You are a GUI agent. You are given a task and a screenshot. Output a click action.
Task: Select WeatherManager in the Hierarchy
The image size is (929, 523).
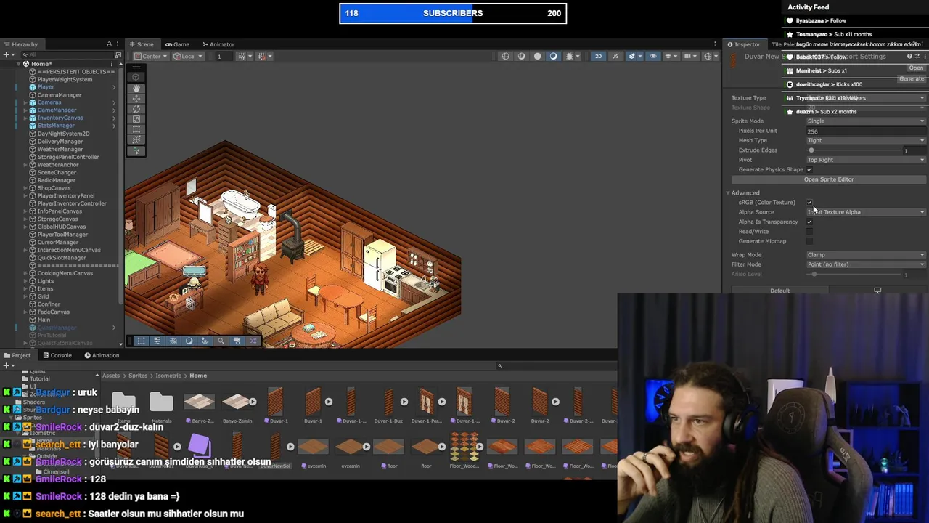tap(60, 149)
